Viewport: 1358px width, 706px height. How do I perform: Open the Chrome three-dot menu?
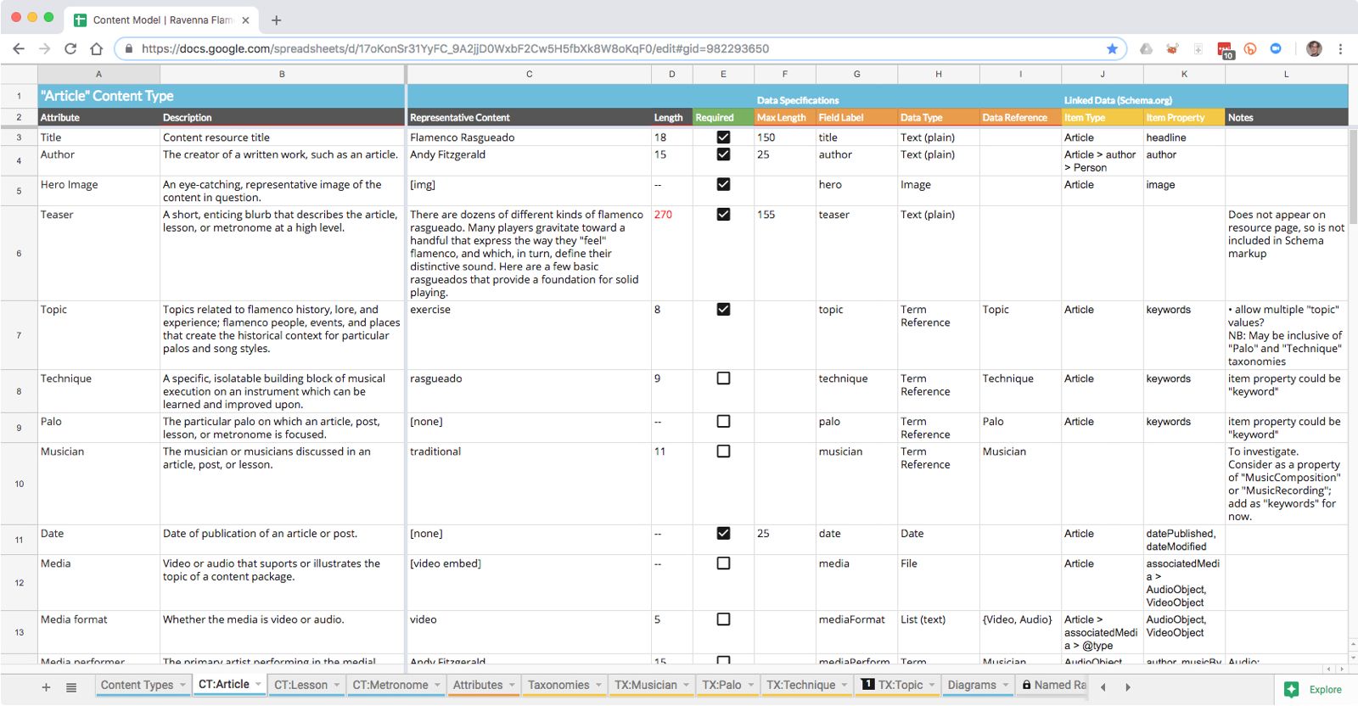tap(1340, 49)
